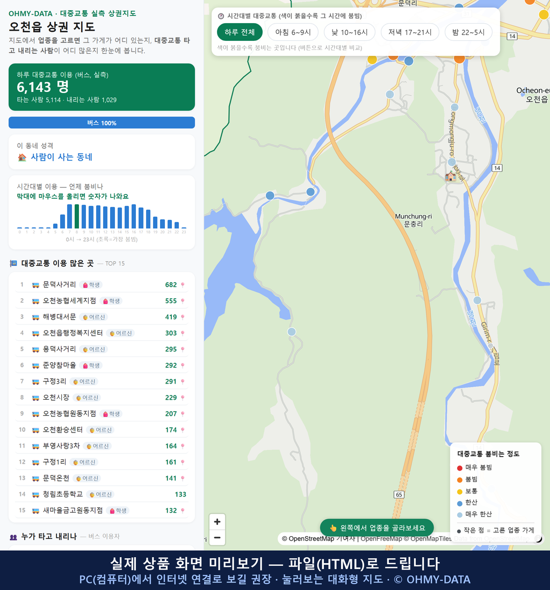
Task: Click the pin icon for 새마을금고원동지점 row
Action: click(183, 510)
